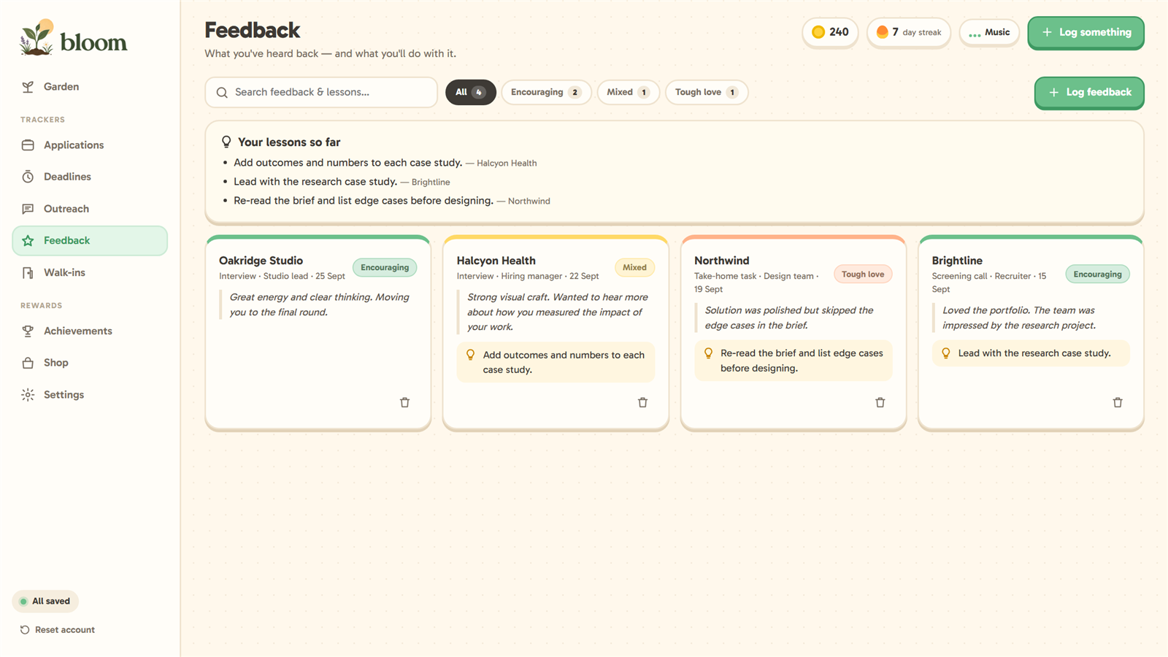This screenshot has width=1168, height=657.
Task: Open the Shop
Action: click(x=90, y=363)
